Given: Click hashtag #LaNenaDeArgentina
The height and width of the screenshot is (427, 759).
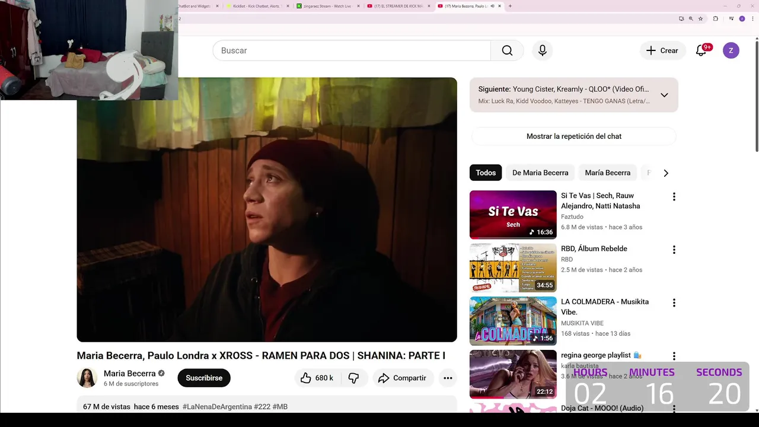Looking at the screenshot, I should click(x=217, y=407).
